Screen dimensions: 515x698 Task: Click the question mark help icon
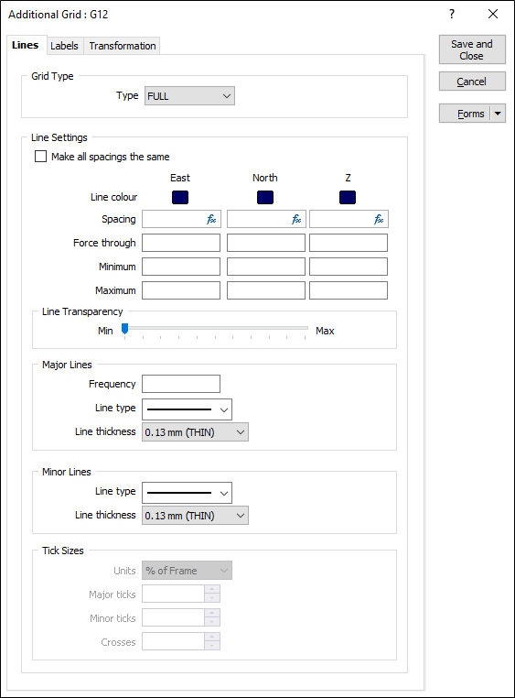click(x=452, y=15)
